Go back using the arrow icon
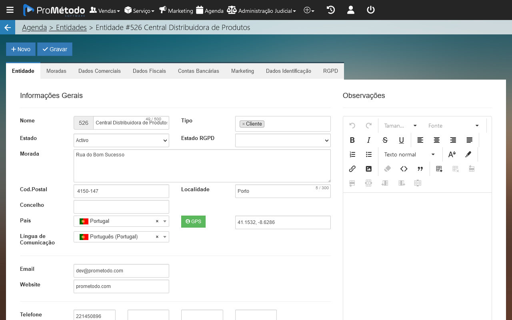The image size is (512, 320). [x=7, y=28]
